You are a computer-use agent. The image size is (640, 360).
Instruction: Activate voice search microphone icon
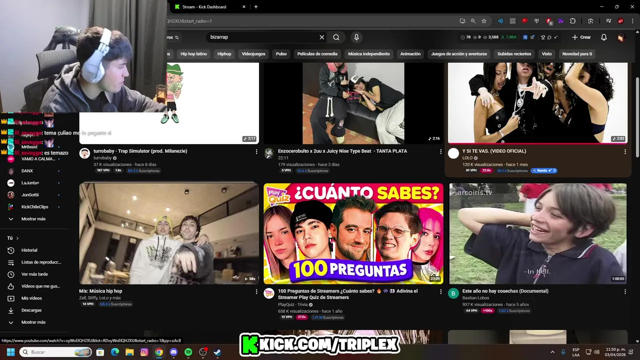click(356, 37)
